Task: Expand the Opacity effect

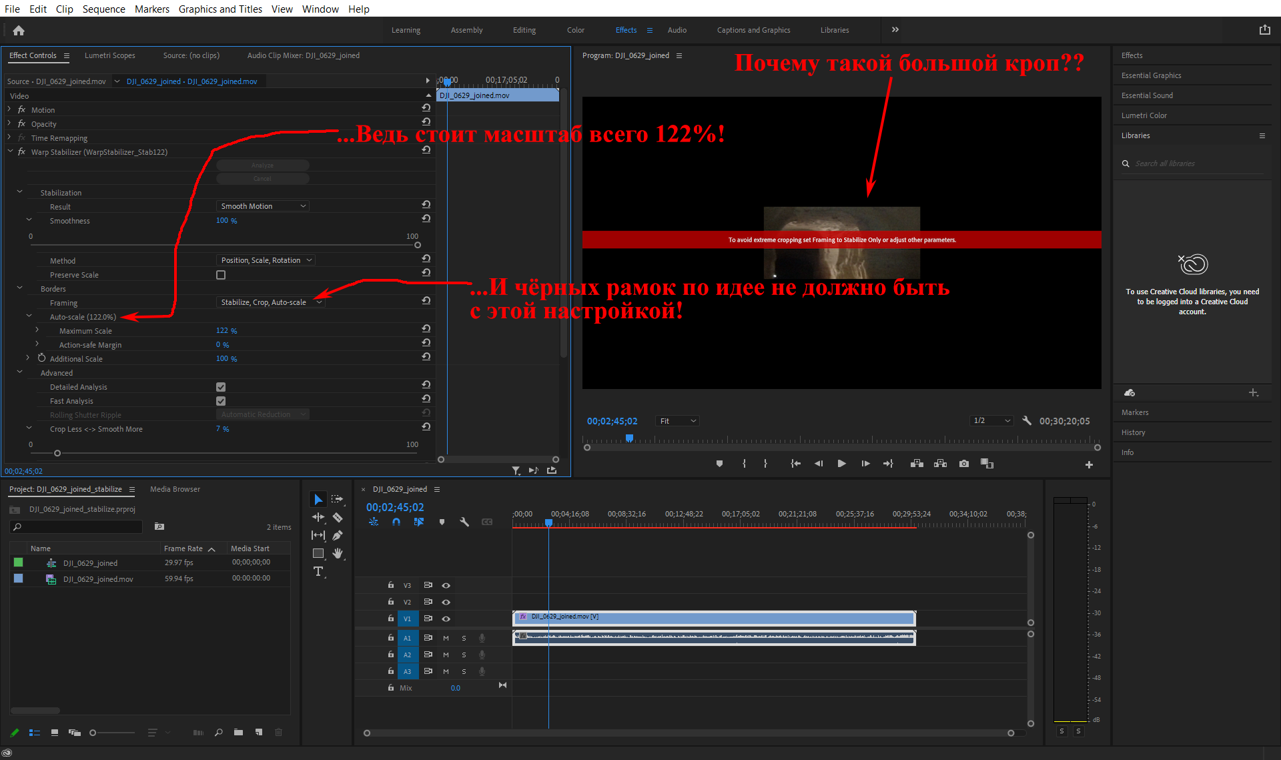Action: pyautogui.click(x=9, y=123)
